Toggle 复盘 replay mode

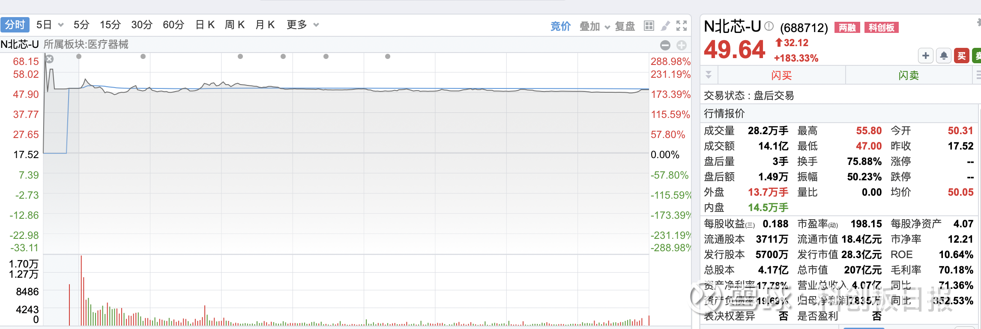pyautogui.click(x=625, y=26)
